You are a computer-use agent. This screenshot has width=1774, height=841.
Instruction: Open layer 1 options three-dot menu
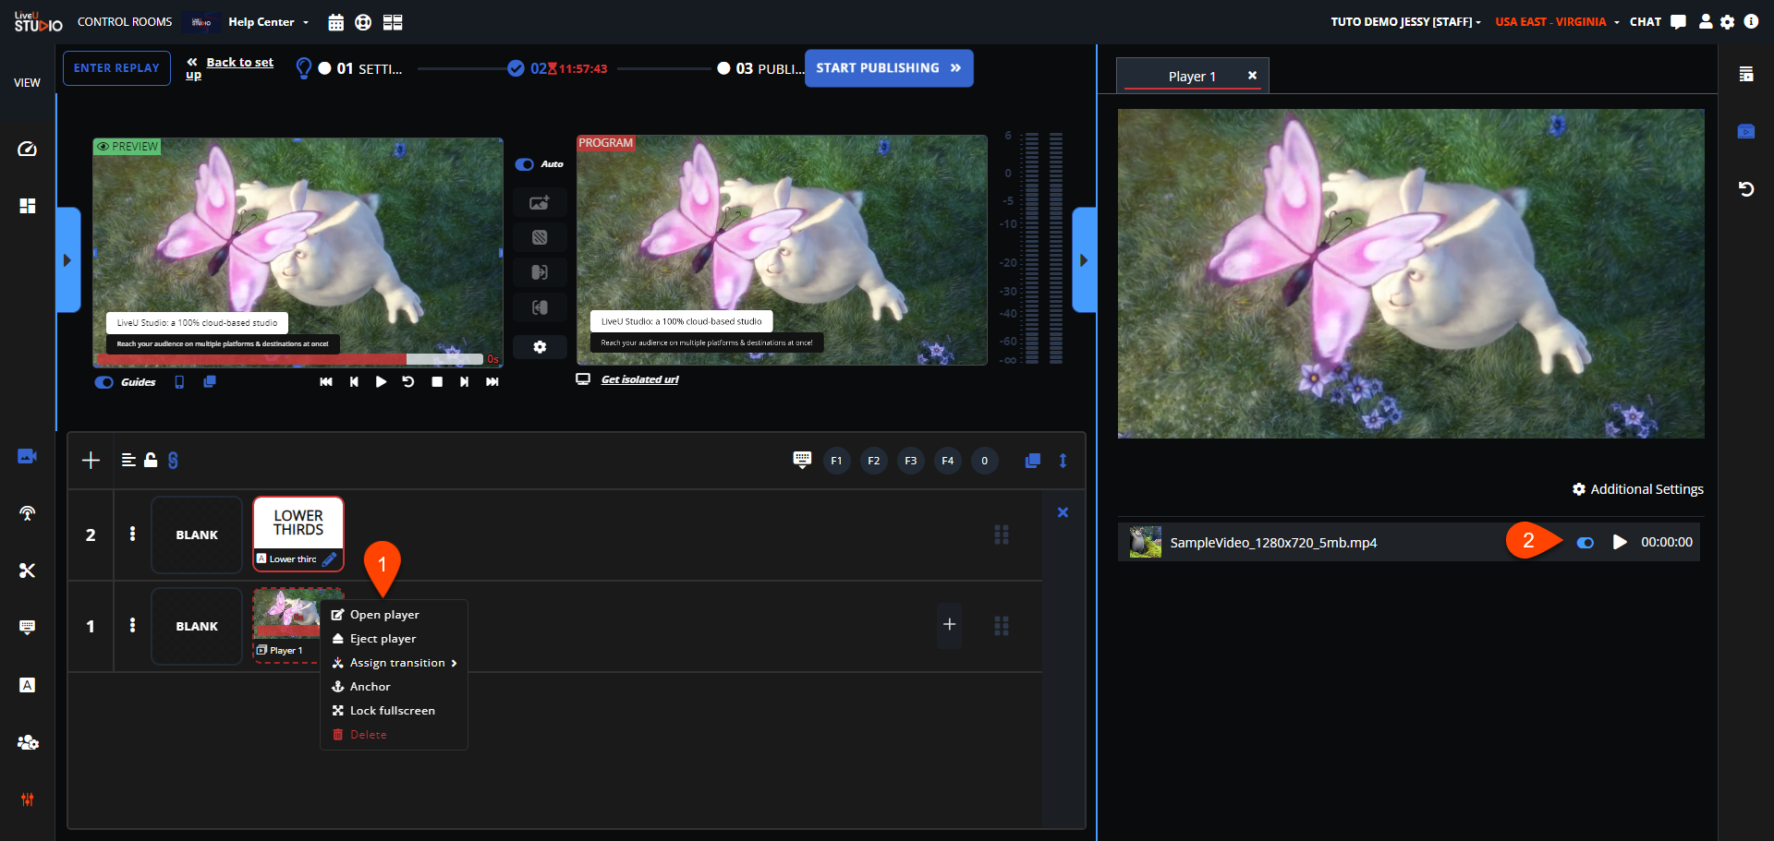[x=133, y=625]
